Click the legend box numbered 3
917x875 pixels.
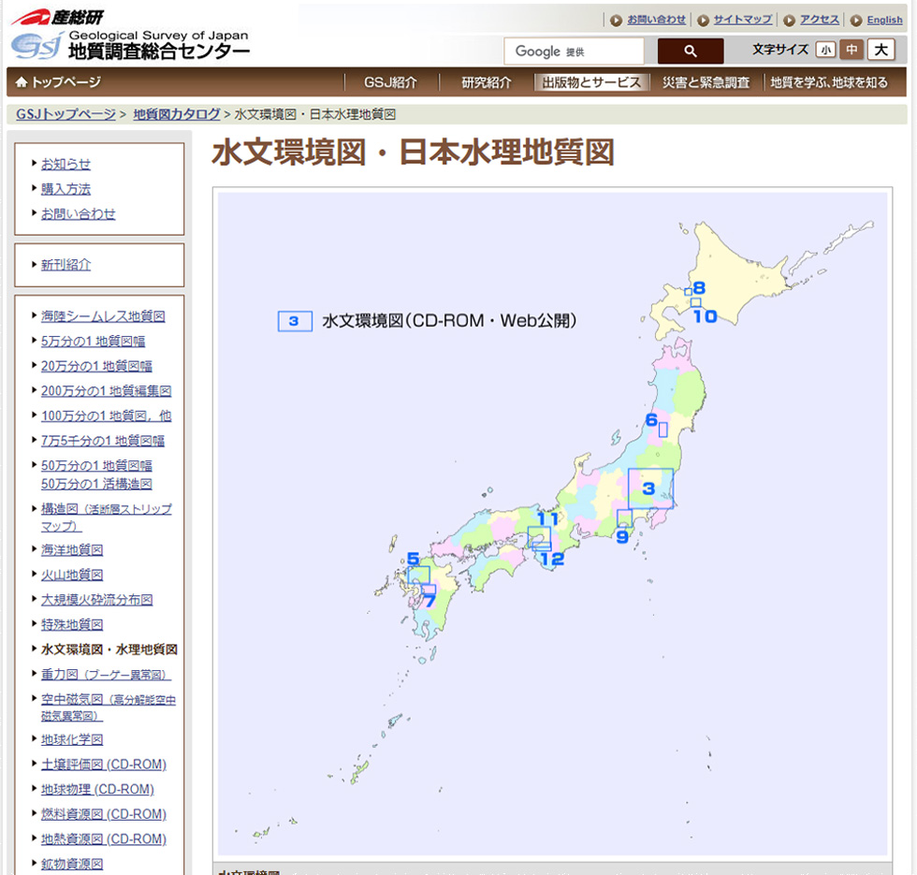[x=295, y=321]
